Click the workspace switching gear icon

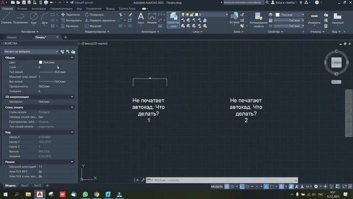[x=316, y=187]
